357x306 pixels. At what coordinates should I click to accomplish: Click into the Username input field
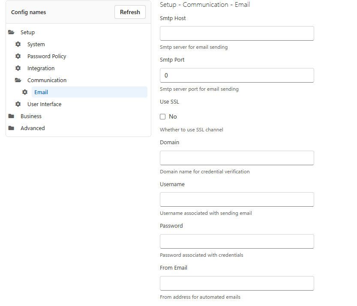[237, 199]
